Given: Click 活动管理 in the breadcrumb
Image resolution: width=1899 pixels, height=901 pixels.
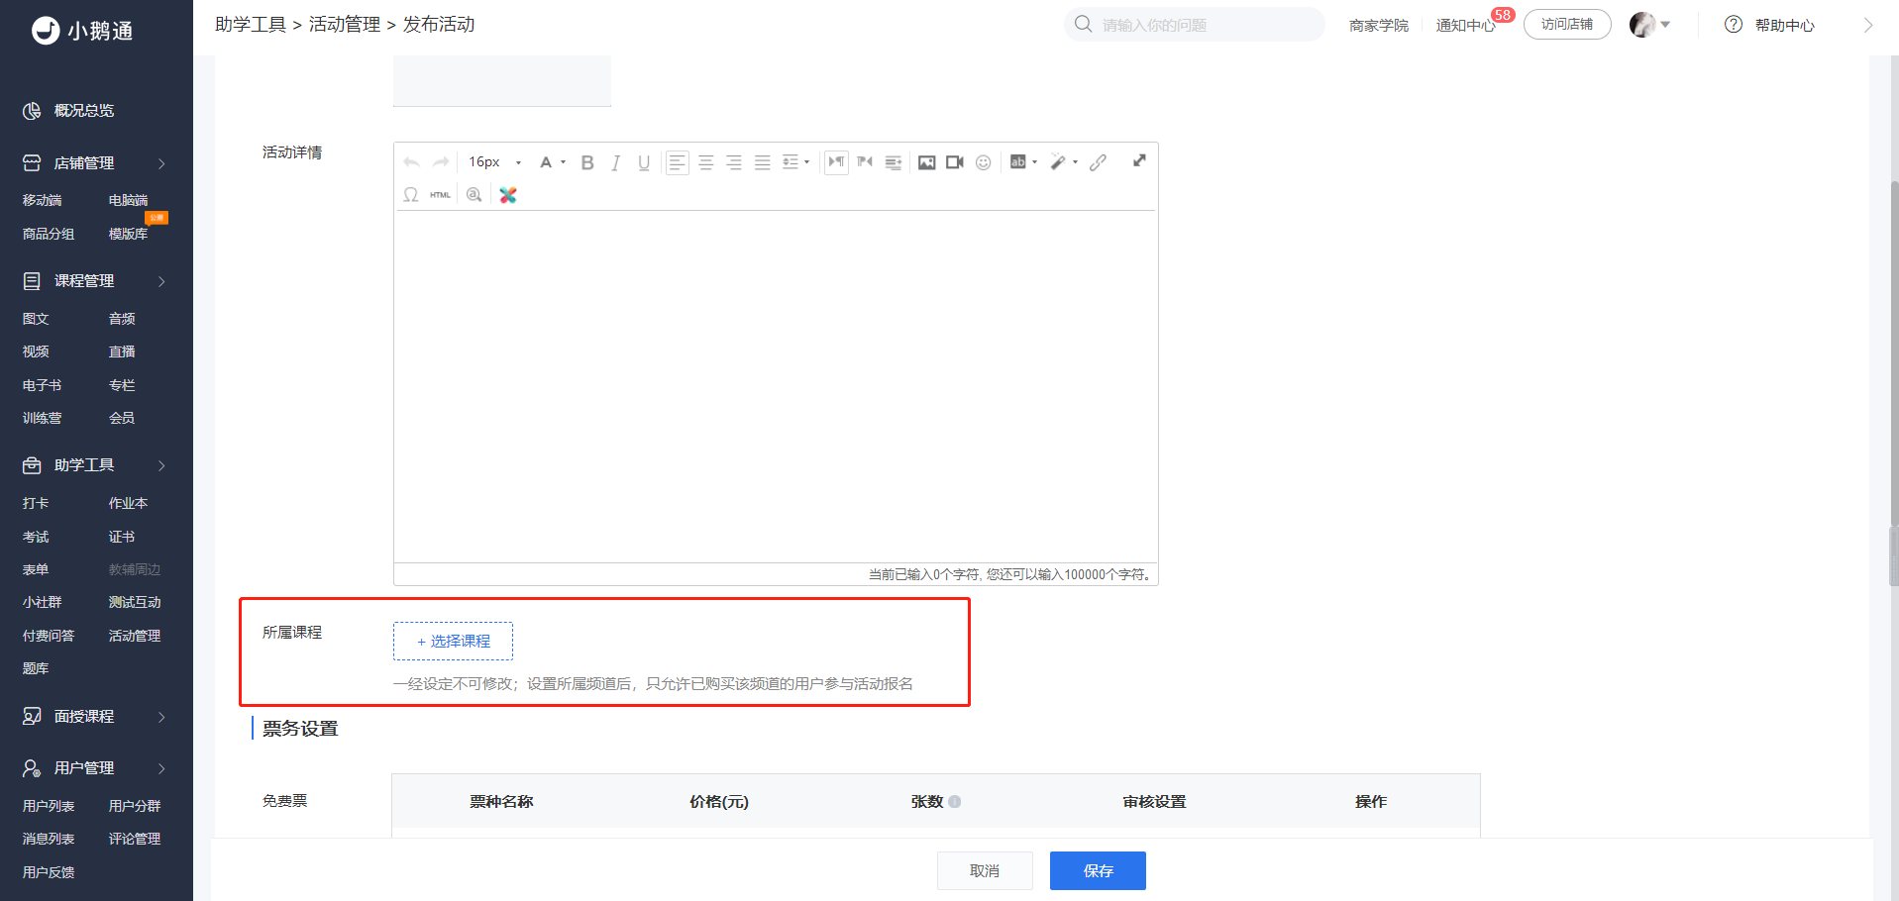Looking at the screenshot, I should click(345, 25).
